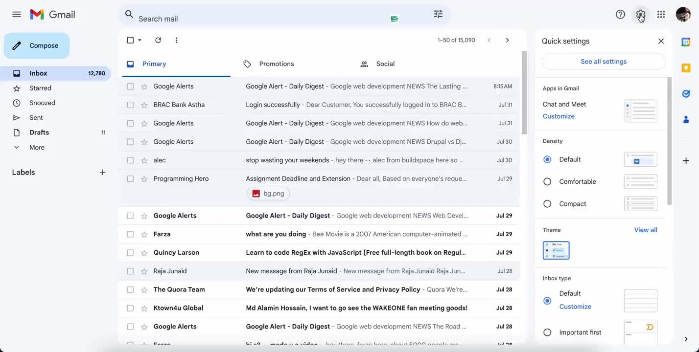Star the Farza 'what are you doing' email
Viewport: 699px width, 352px height.
(144, 234)
